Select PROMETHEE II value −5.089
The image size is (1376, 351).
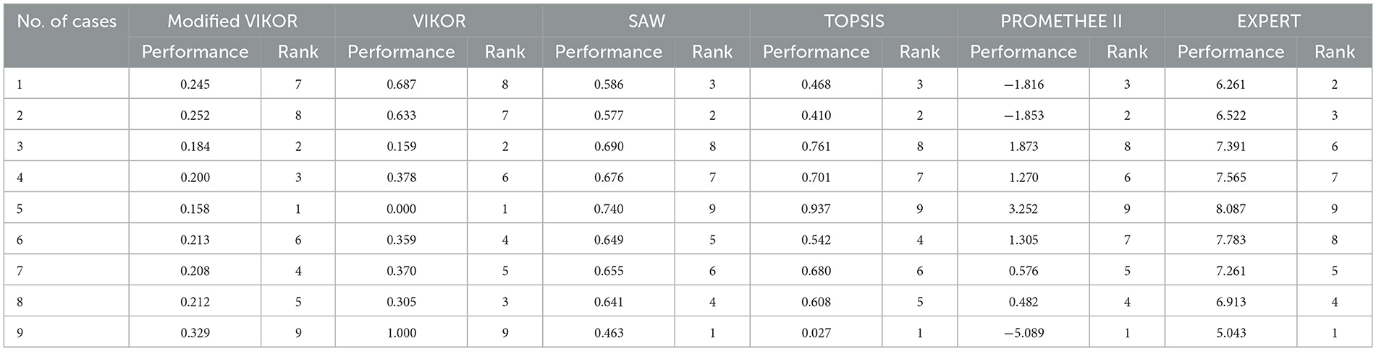click(x=1023, y=333)
